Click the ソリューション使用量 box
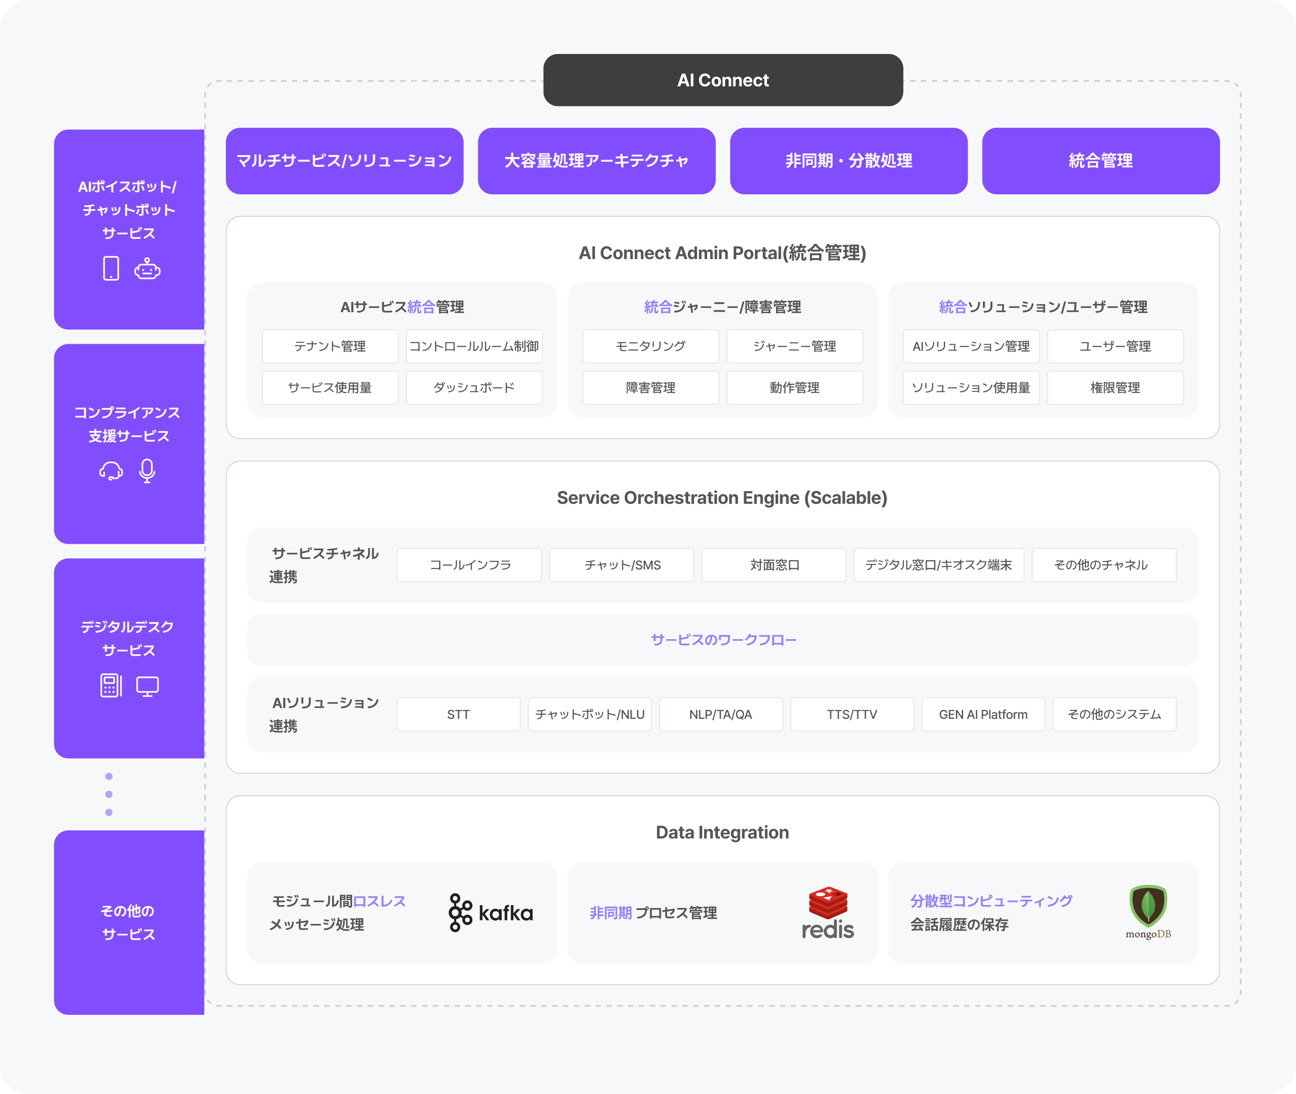Viewport: 1296px width, 1094px height. click(x=971, y=388)
